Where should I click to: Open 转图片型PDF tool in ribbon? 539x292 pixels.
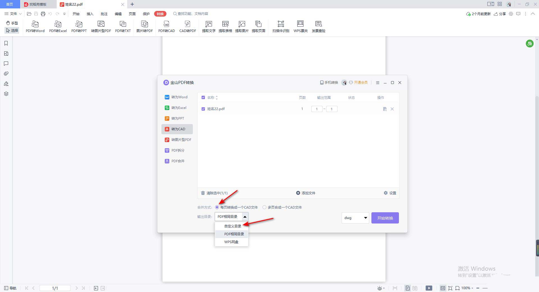[x=101, y=27]
